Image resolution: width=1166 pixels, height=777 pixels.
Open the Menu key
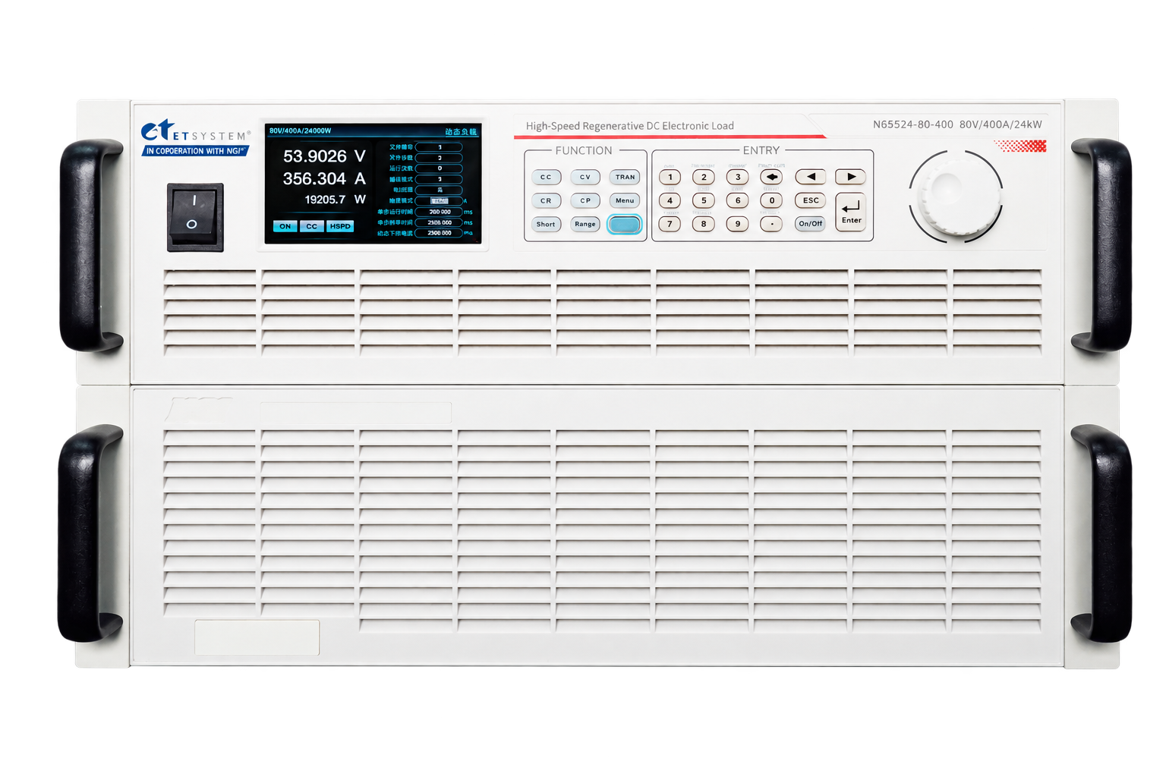pyautogui.click(x=625, y=200)
